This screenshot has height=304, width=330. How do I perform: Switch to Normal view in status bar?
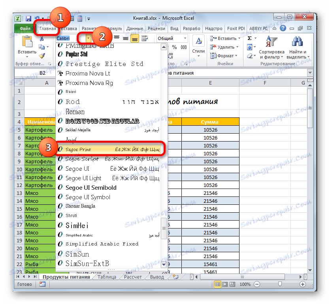tap(217, 284)
